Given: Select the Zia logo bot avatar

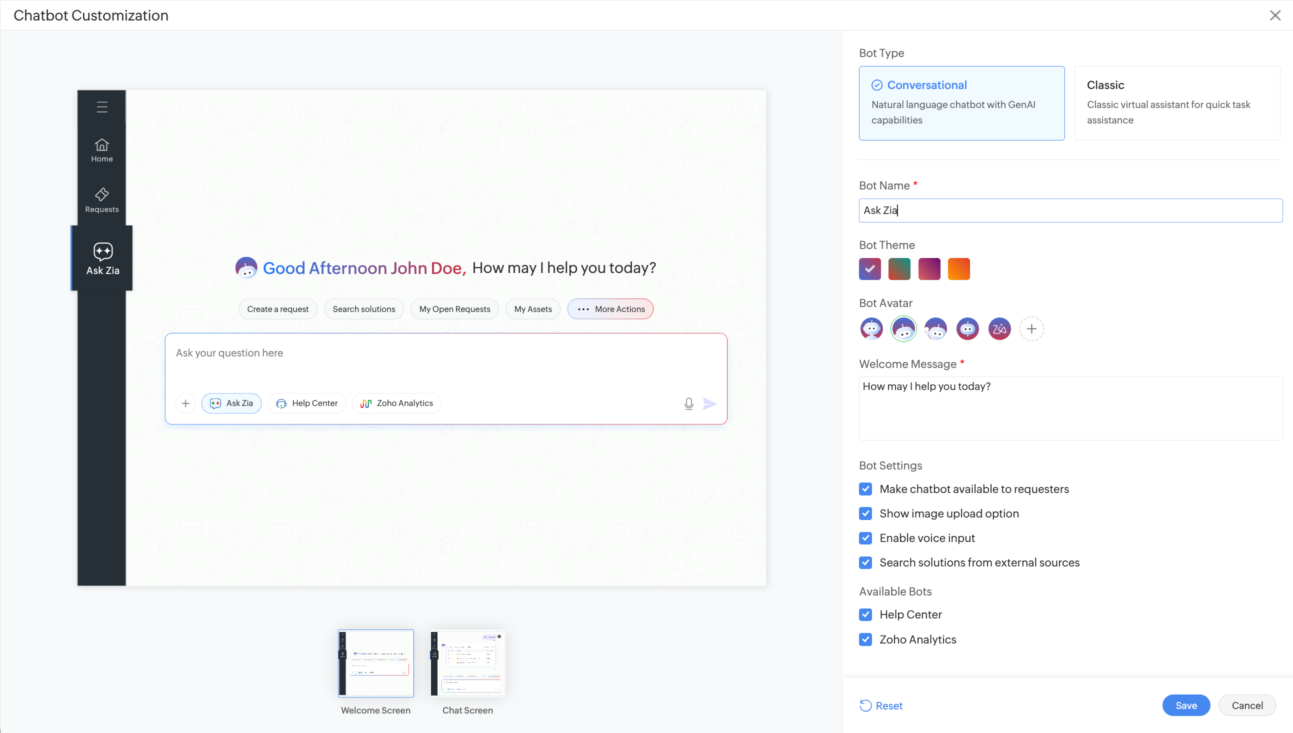Looking at the screenshot, I should (999, 329).
